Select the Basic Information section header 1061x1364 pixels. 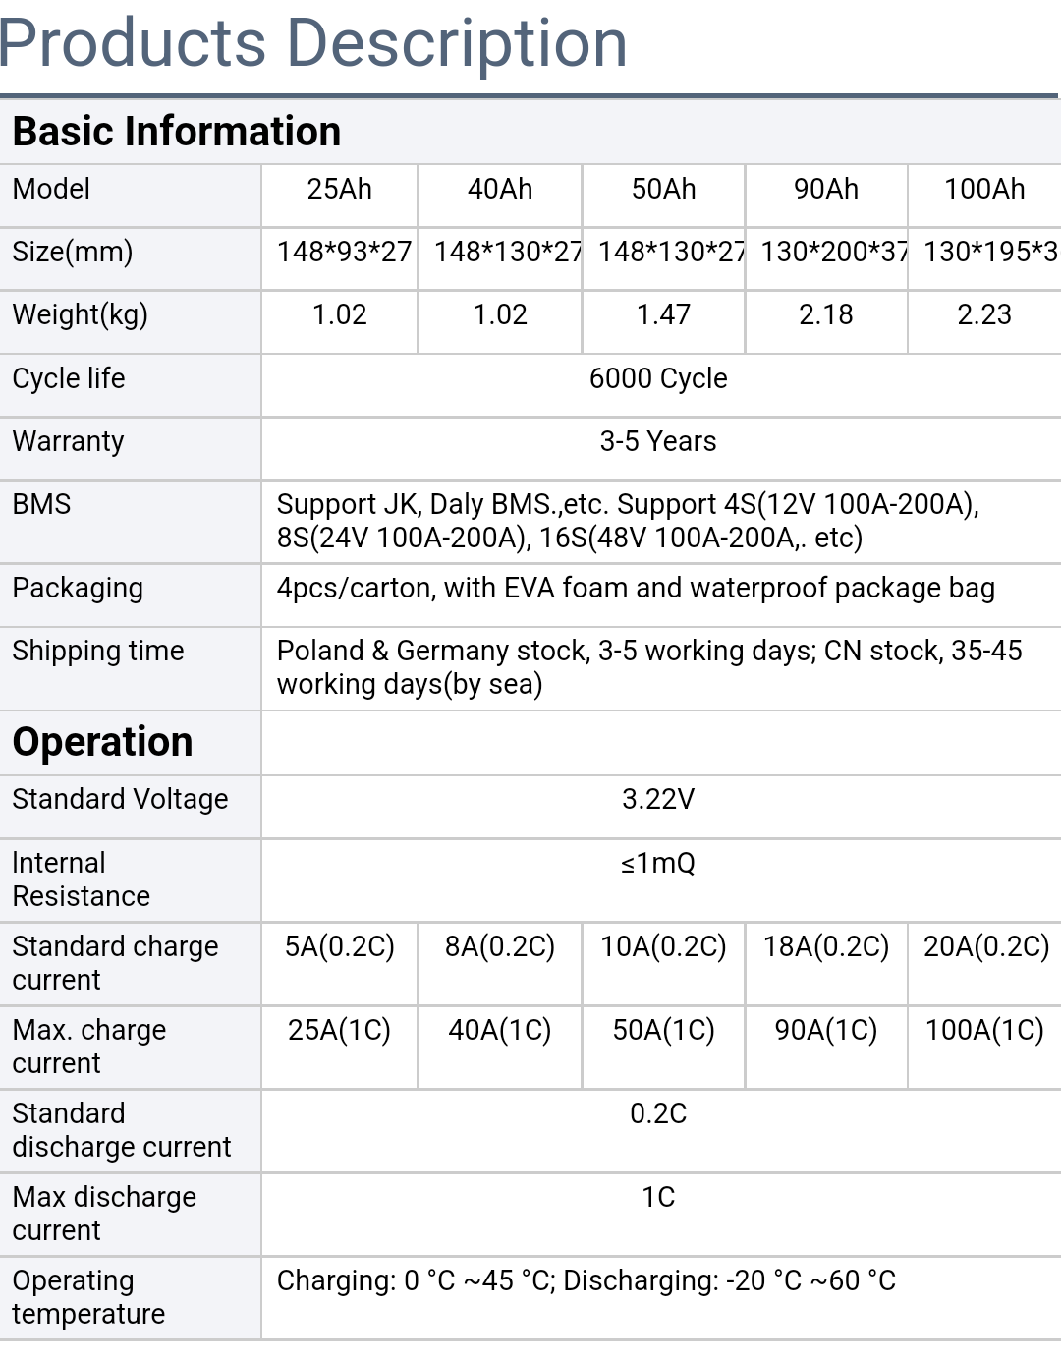(x=177, y=131)
